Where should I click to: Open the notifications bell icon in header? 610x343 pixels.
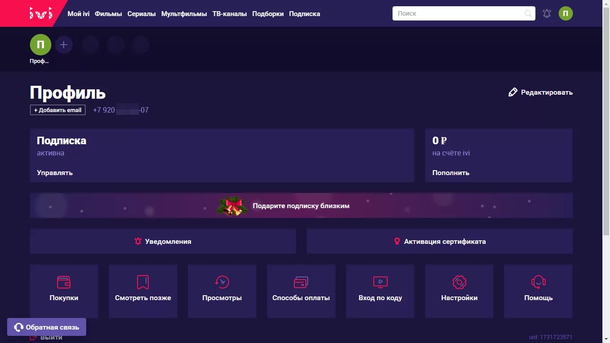point(547,13)
